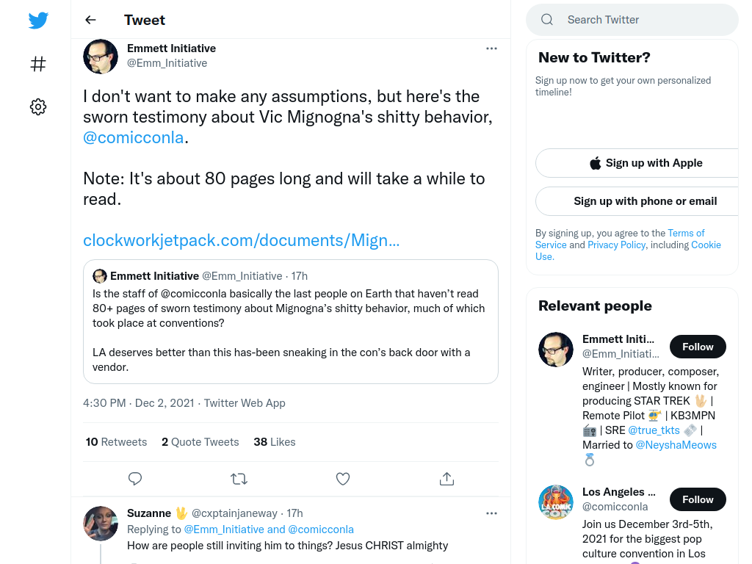View the 10 Retweets list
Viewport: 752px width, 564px height.
(x=117, y=442)
